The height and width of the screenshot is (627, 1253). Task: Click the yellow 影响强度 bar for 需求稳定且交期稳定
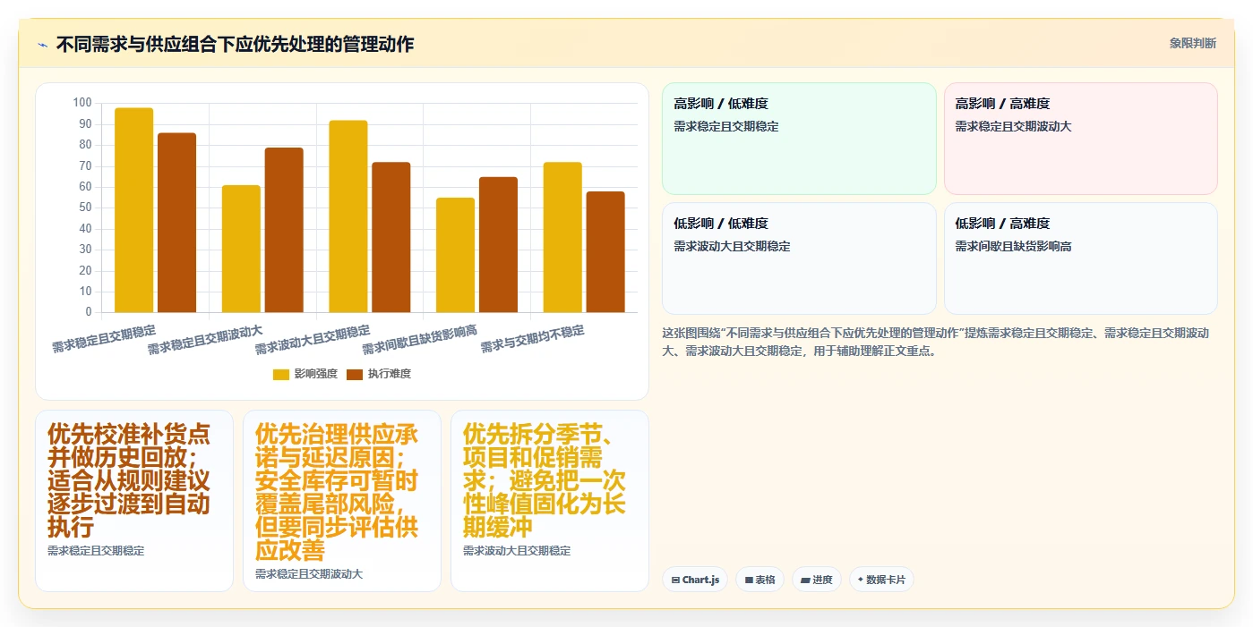tap(134, 210)
